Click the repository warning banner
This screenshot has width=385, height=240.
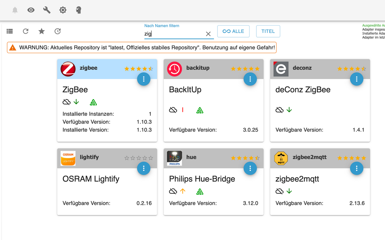pos(141,48)
